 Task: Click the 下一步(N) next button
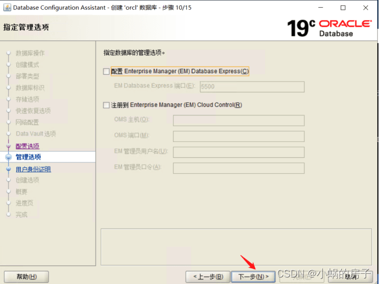point(254,276)
